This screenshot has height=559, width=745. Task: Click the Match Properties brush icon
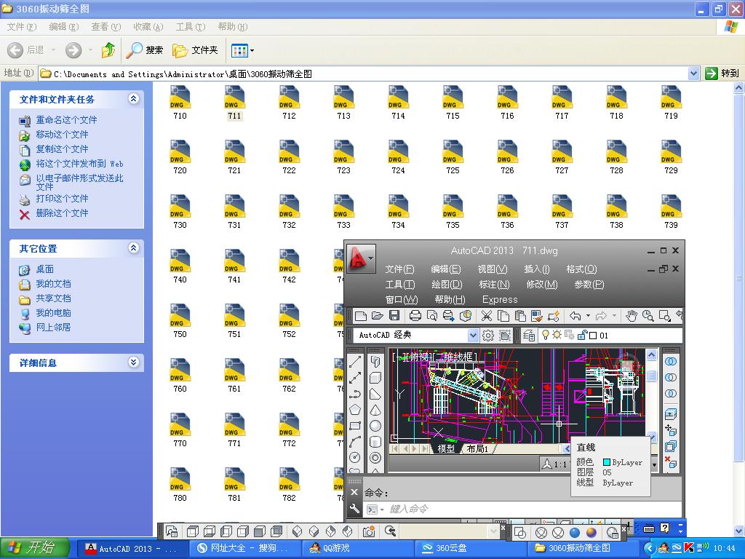[x=538, y=316]
